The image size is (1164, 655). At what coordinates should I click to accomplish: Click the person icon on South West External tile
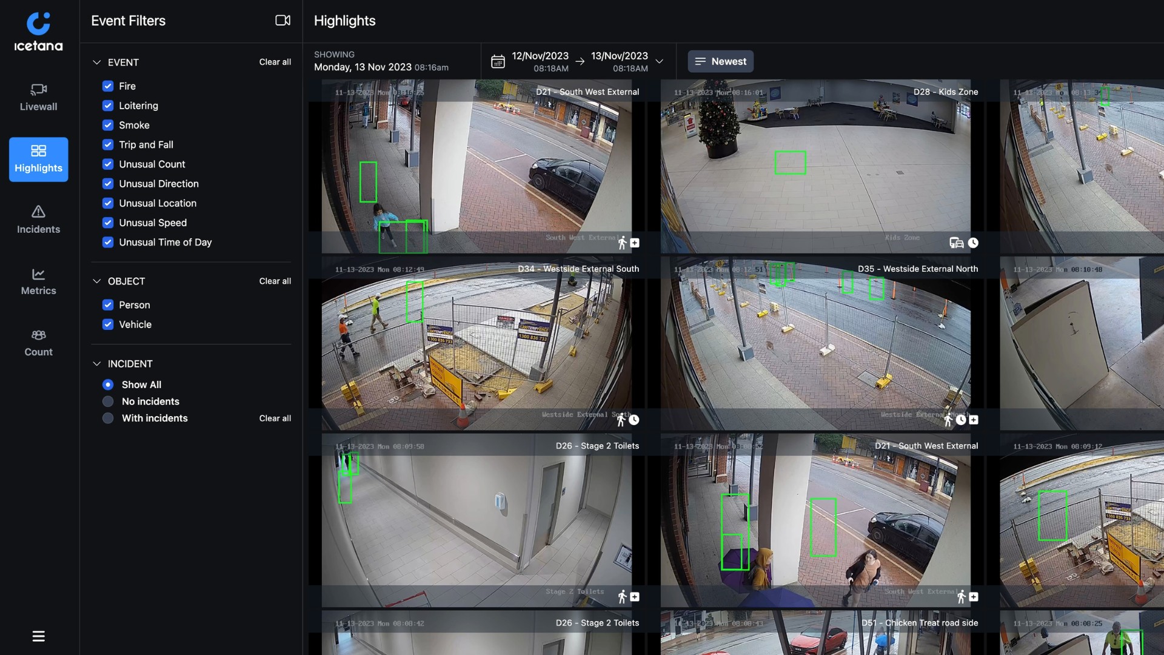622,243
